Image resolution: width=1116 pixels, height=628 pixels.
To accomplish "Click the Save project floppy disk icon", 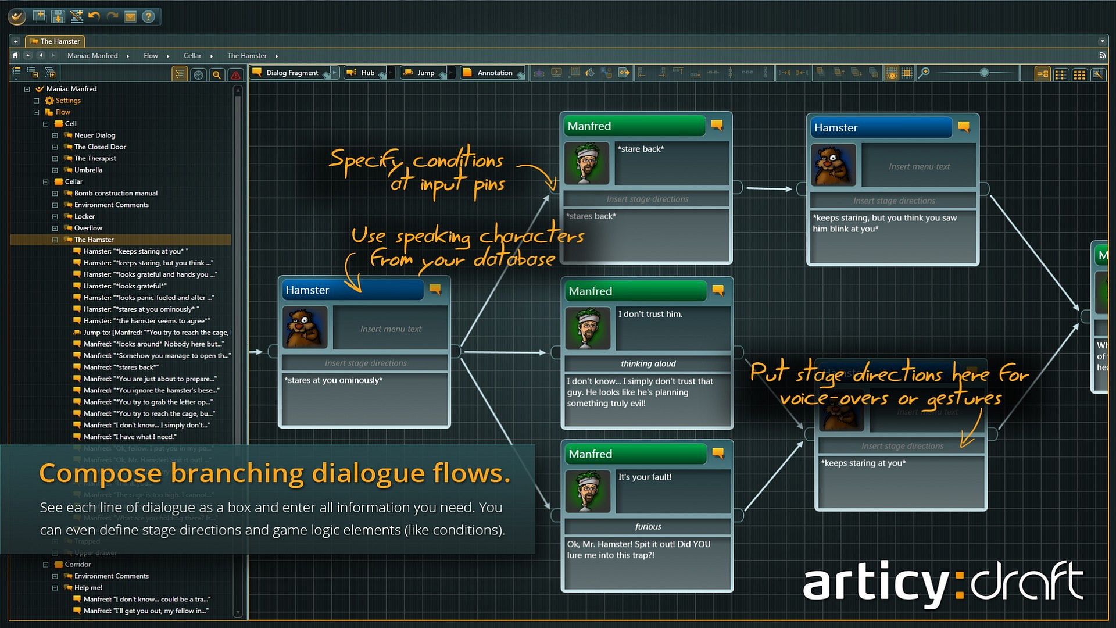I will pyautogui.click(x=58, y=16).
